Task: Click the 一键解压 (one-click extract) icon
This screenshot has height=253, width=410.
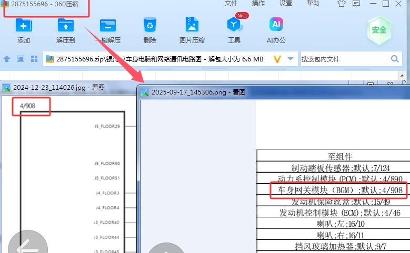Action: pos(108,25)
